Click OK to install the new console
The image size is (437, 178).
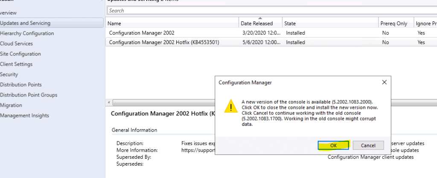point(333,145)
